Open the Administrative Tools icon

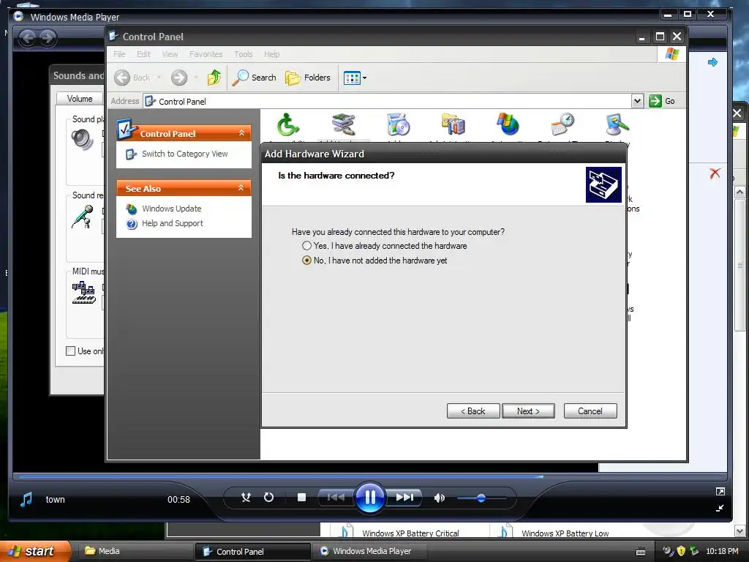point(453,124)
